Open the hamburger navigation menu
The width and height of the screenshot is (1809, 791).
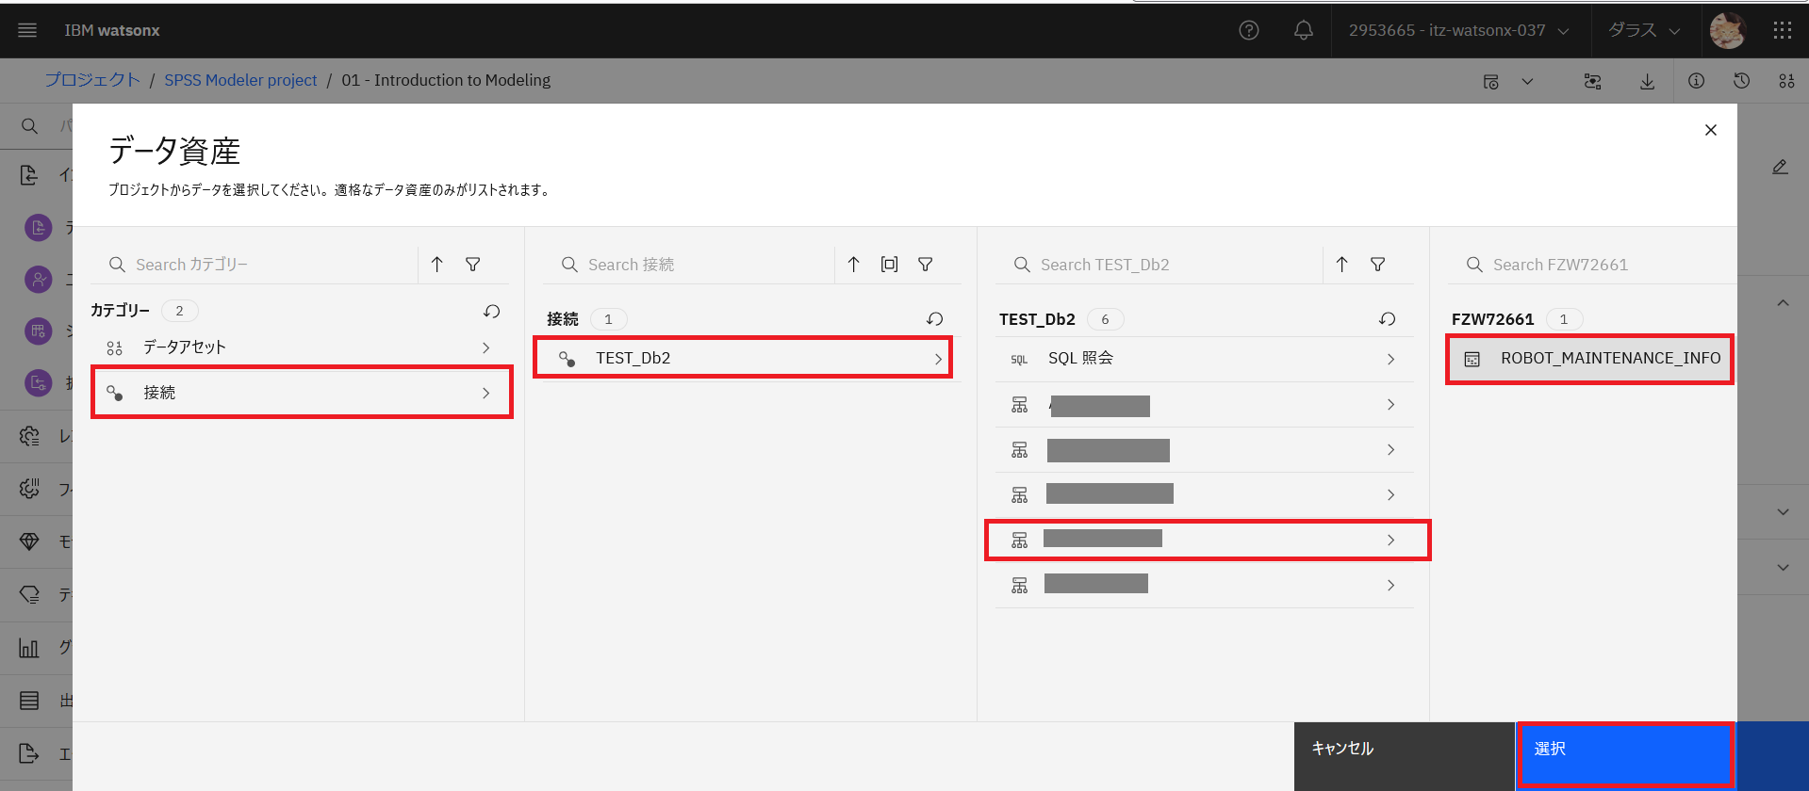27,30
